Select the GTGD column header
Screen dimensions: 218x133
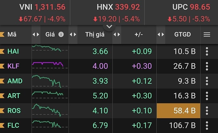pyautogui.click(x=183, y=34)
